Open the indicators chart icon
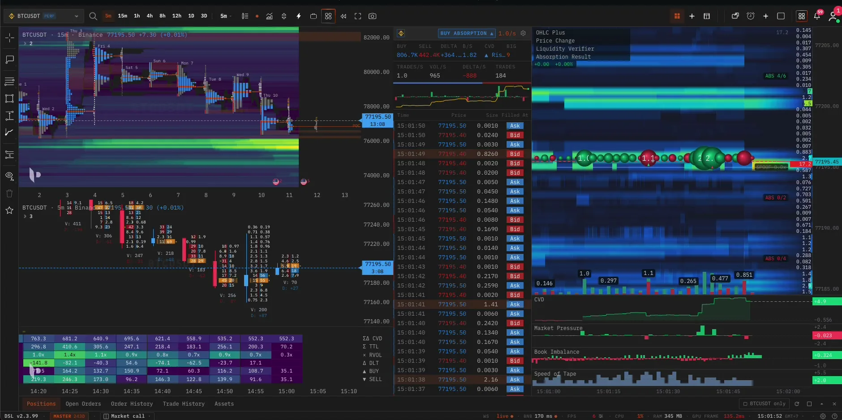 point(269,16)
